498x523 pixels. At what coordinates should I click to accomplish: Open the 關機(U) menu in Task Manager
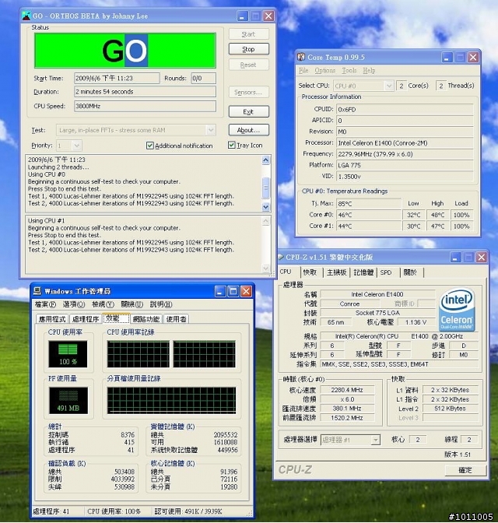click(x=132, y=304)
